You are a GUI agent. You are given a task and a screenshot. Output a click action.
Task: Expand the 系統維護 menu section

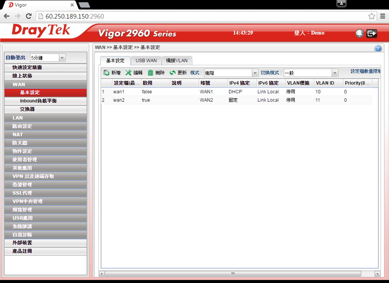(46, 226)
